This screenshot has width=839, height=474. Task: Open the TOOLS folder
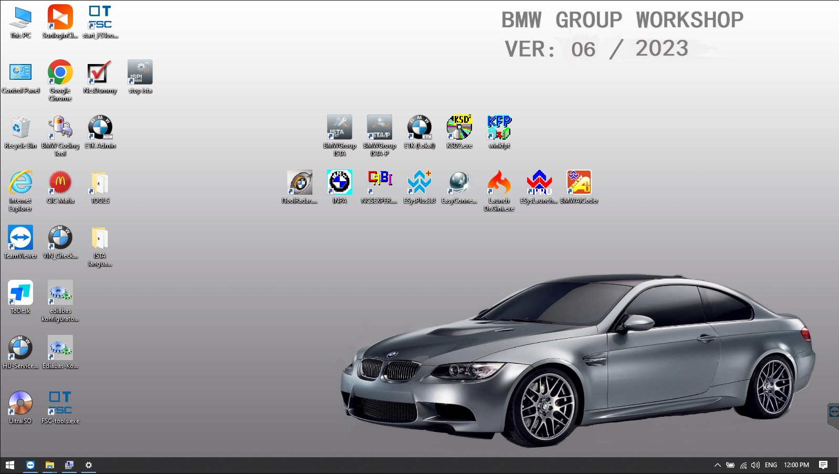(x=100, y=187)
